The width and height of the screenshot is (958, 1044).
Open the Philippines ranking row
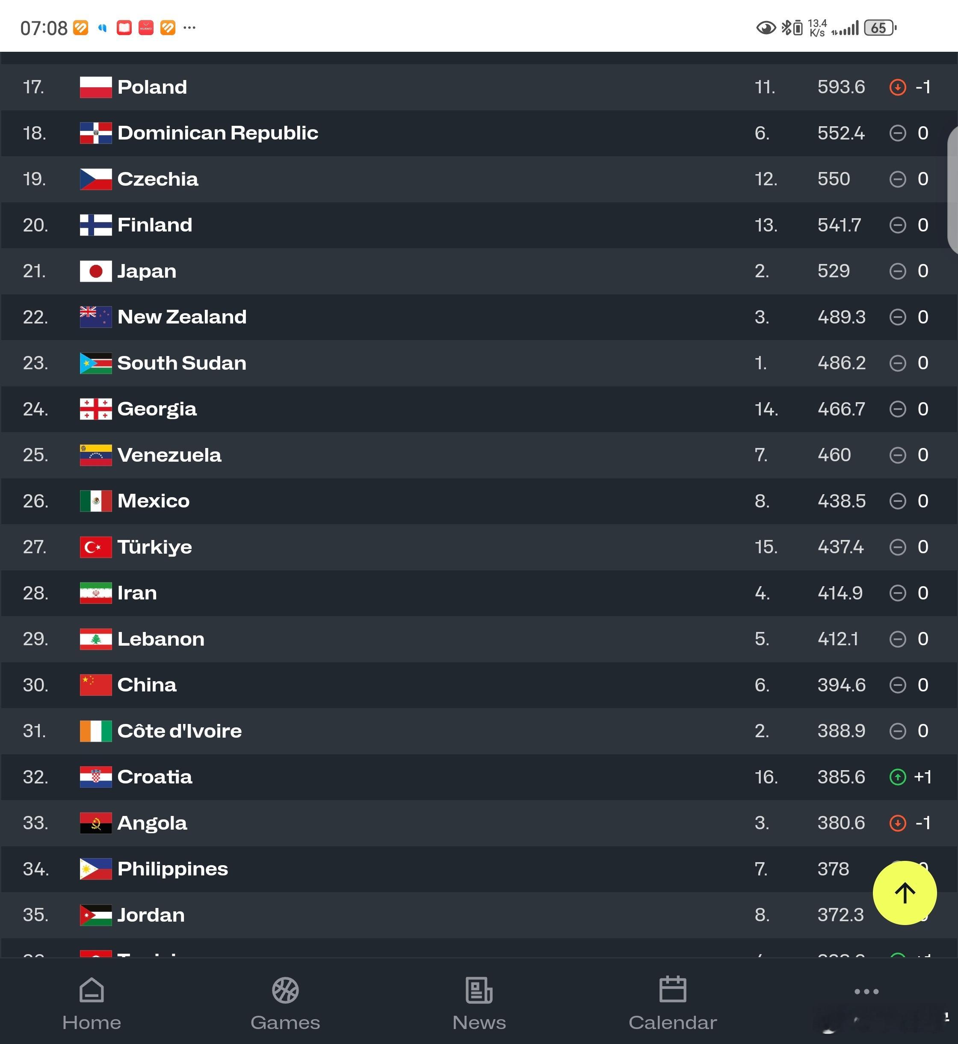479,869
